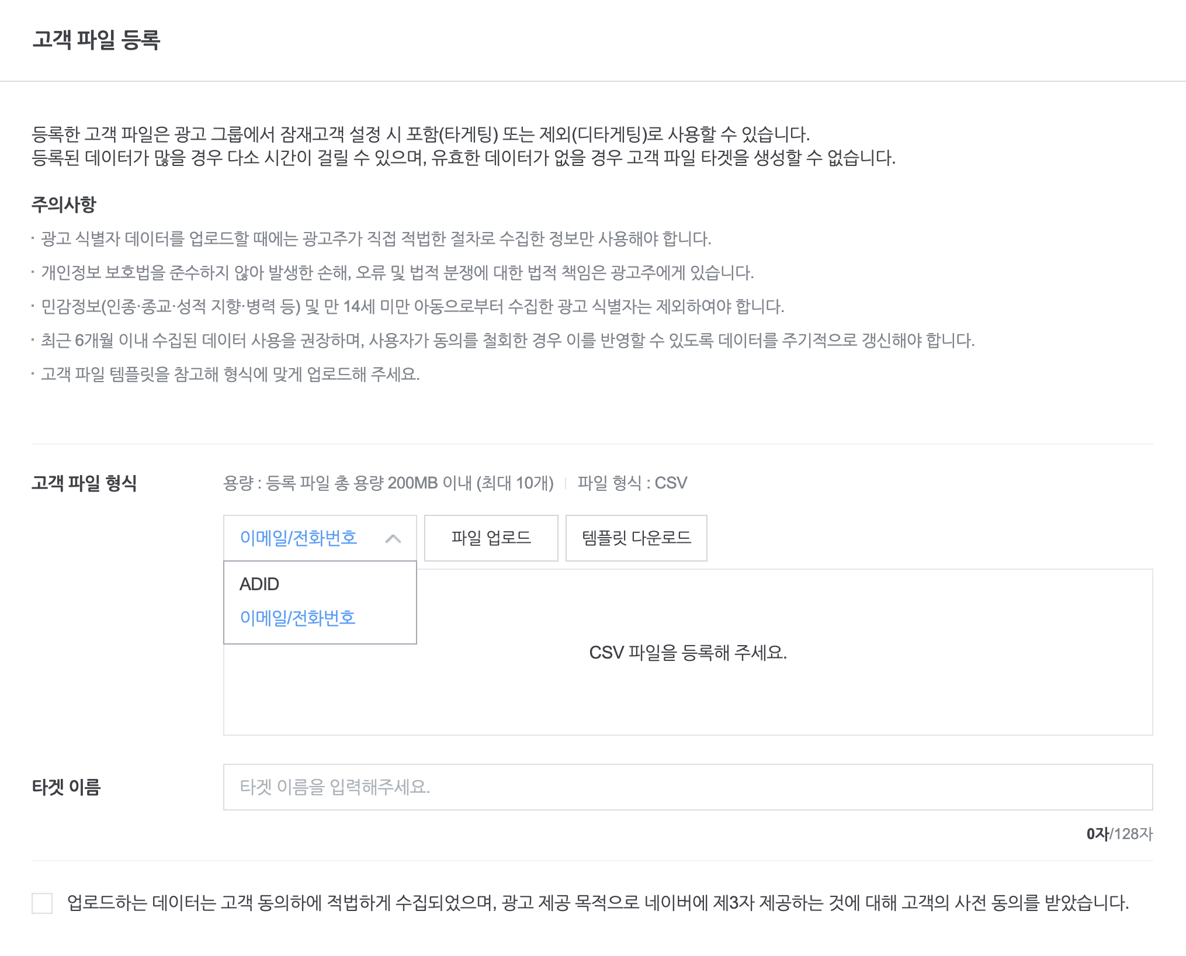Choose 이메일/전화번호 option in the list
This screenshot has height=956, width=1186.
[x=297, y=618]
